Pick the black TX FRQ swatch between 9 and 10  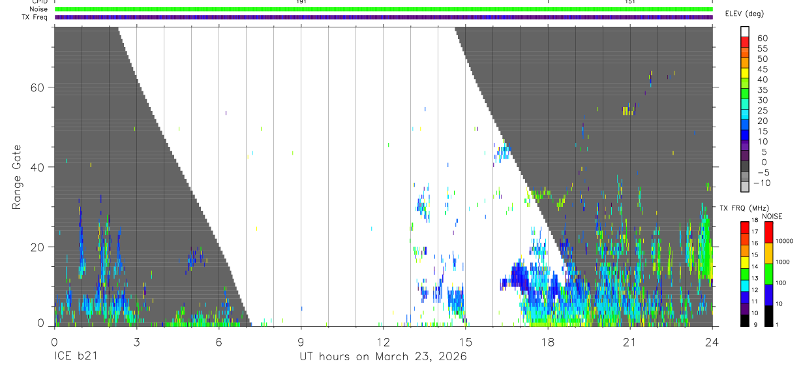pyautogui.click(x=745, y=319)
